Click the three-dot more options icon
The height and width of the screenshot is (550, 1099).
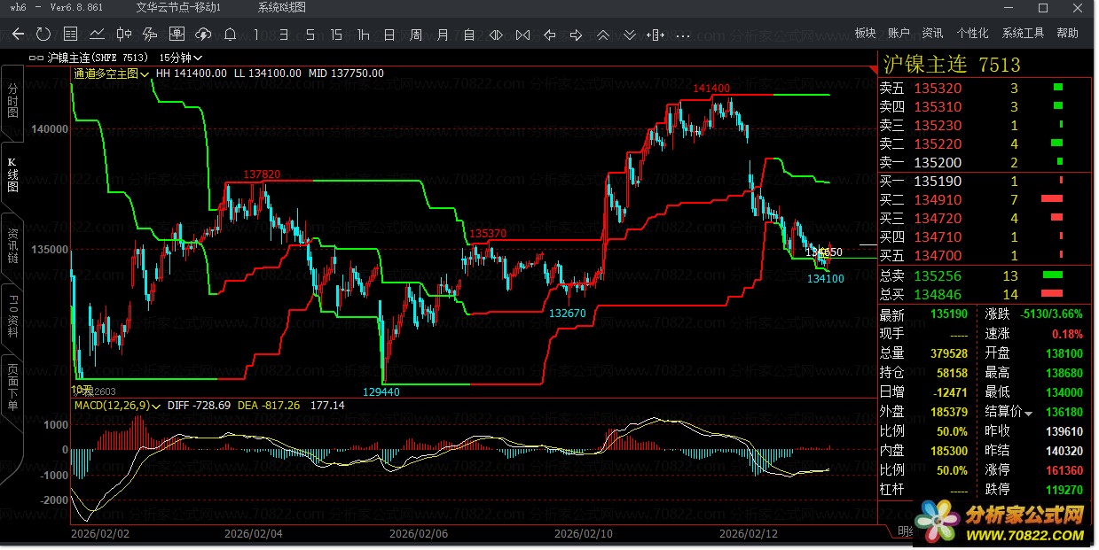683,35
